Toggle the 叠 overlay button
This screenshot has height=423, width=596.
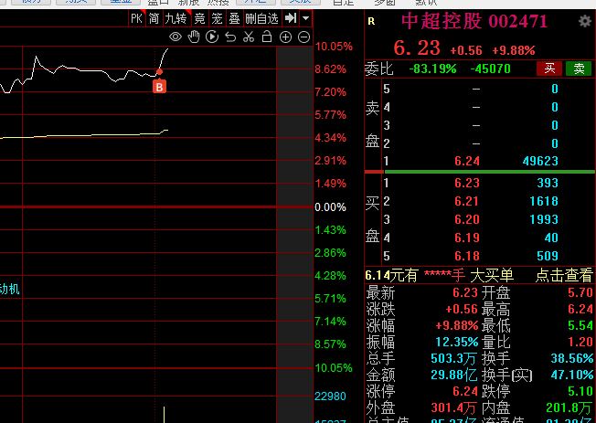click(235, 18)
